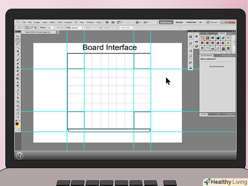Click the Launch Bridge icon
This screenshot has width=248, height=186.
click(x=107, y=22)
